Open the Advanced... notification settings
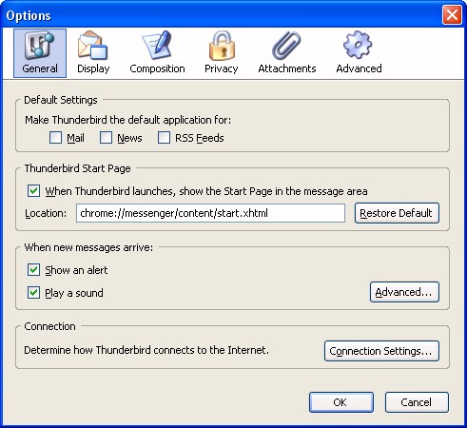This screenshot has height=428, width=467. click(404, 292)
